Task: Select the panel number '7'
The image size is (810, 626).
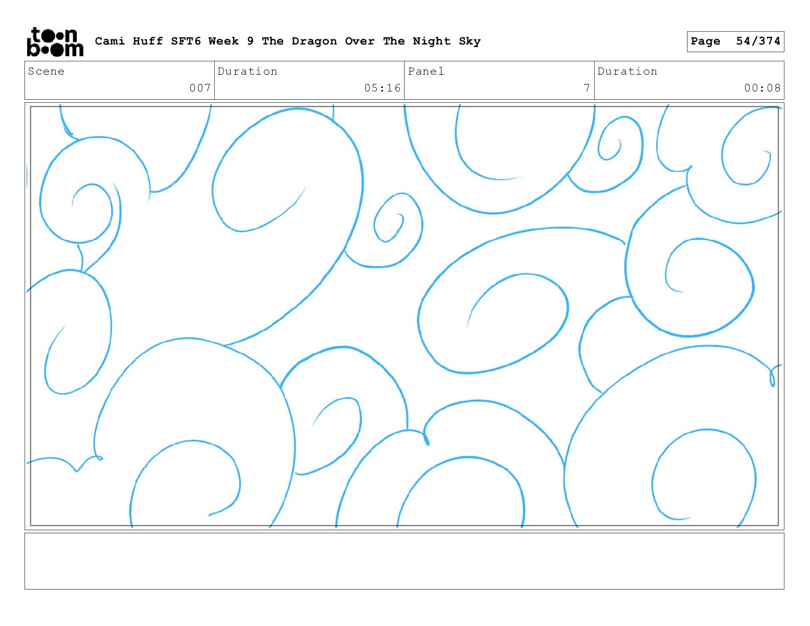Action: pos(587,88)
